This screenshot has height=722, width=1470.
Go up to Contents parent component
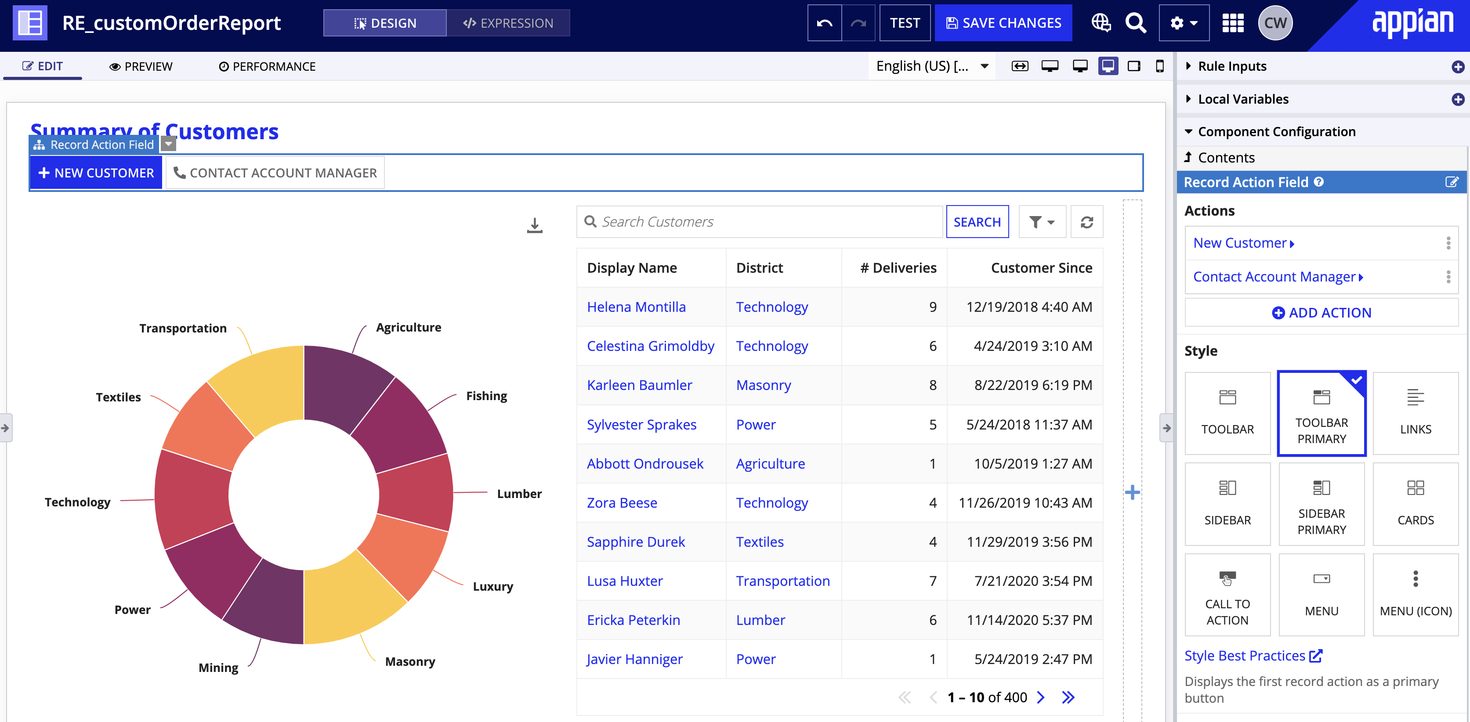point(1220,157)
